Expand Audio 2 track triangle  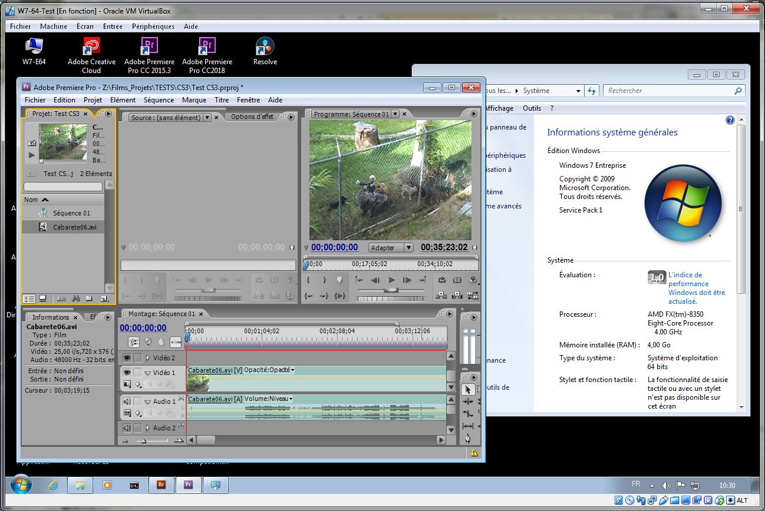[x=148, y=428]
